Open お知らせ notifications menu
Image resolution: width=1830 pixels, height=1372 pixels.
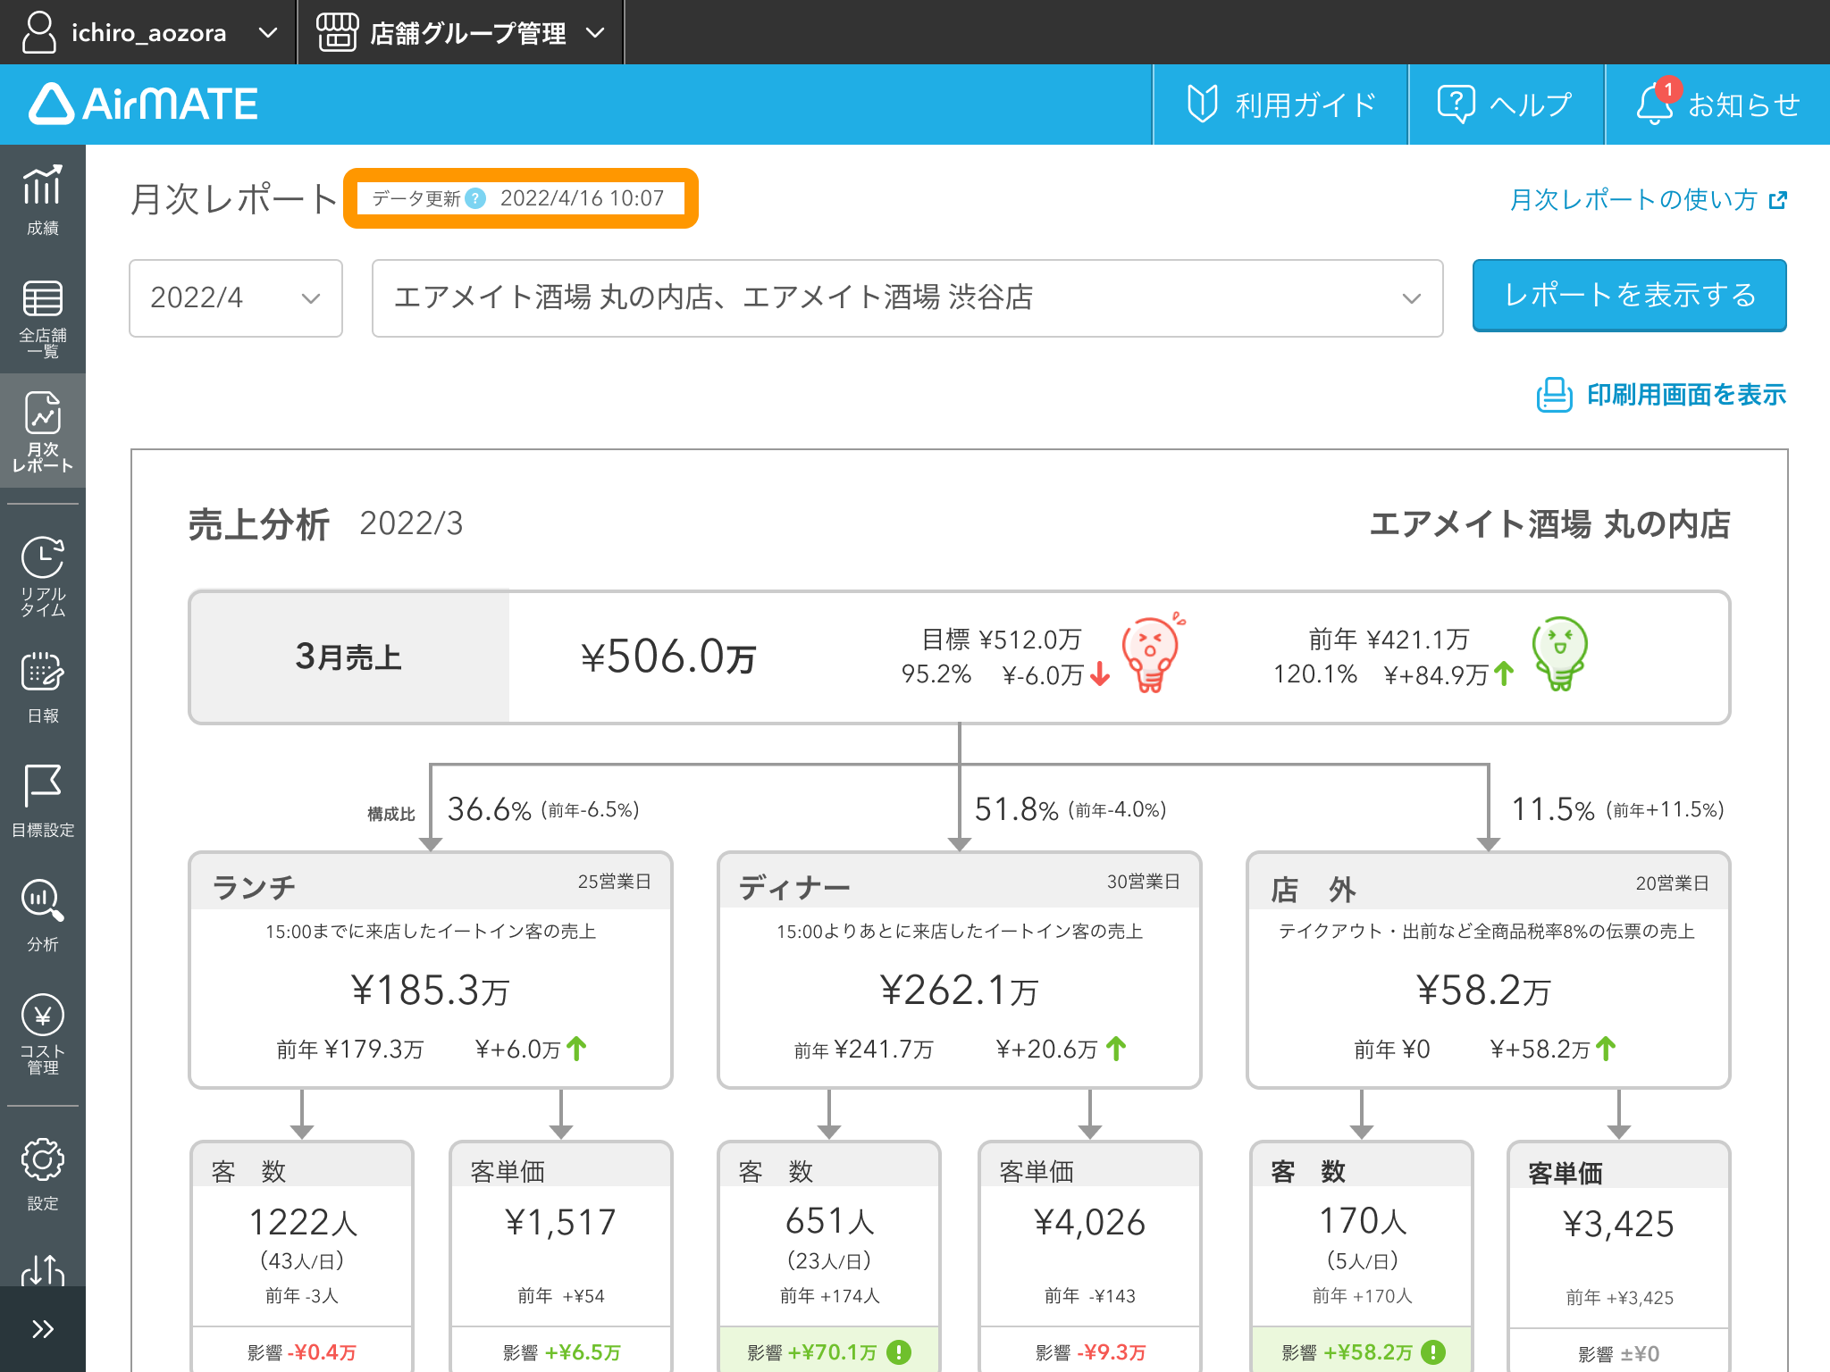click(x=1717, y=105)
